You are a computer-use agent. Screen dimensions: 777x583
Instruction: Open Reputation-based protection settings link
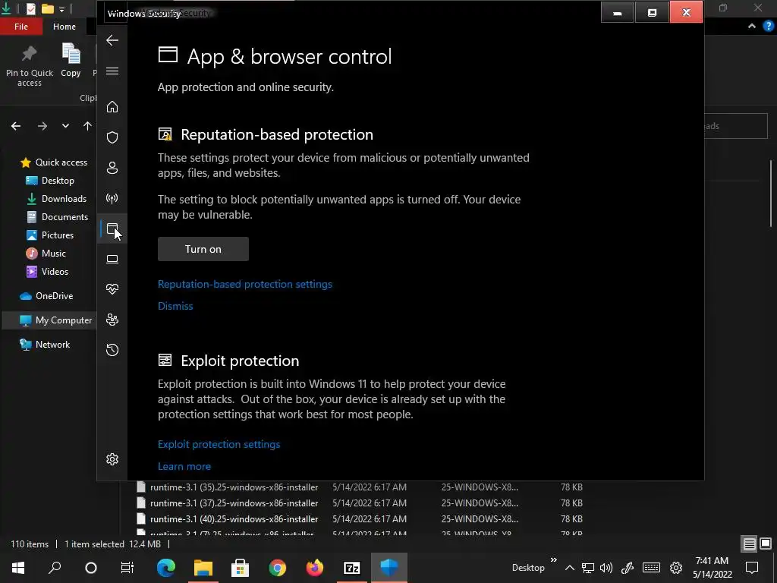click(245, 284)
